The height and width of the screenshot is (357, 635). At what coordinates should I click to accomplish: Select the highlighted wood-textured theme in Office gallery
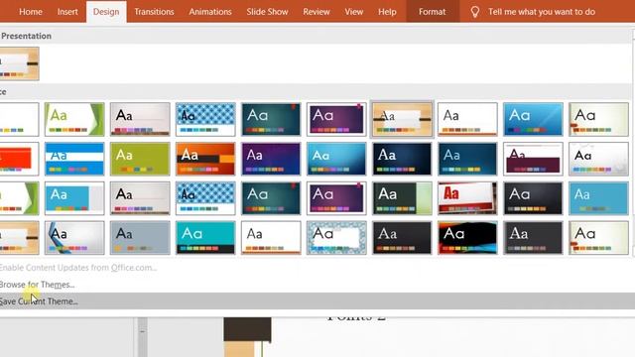[402, 119]
